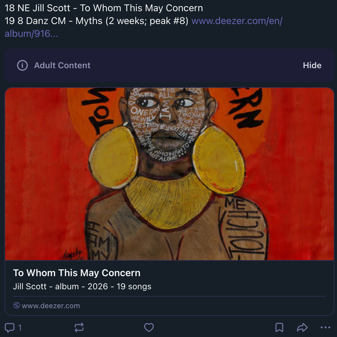Click the left yellow earring in the artwork
Viewport: 337px width, 337px height.
tap(114, 157)
